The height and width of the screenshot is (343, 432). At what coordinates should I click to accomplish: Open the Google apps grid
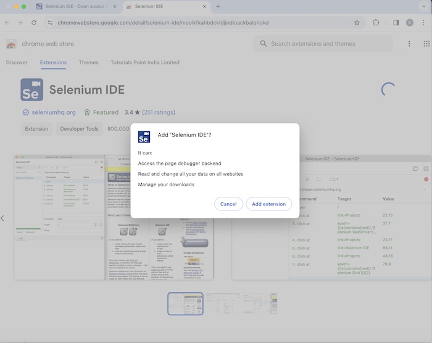click(426, 44)
